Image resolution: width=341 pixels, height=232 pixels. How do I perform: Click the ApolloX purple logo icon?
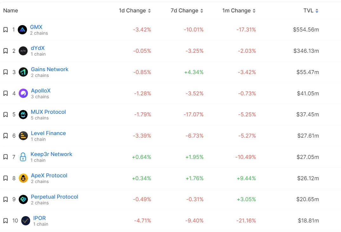click(x=23, y=93)
